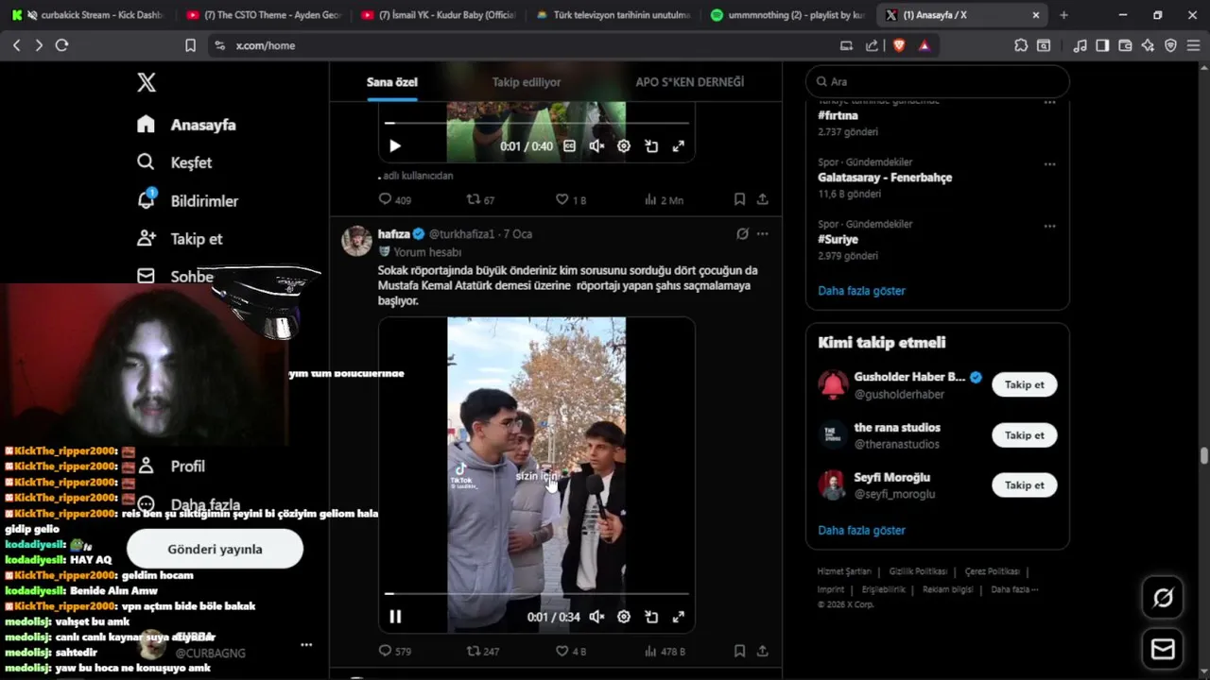Screen dimensions: 1210x680
Task: Click Gönderi yayınla button
Action: coord(215,549)
